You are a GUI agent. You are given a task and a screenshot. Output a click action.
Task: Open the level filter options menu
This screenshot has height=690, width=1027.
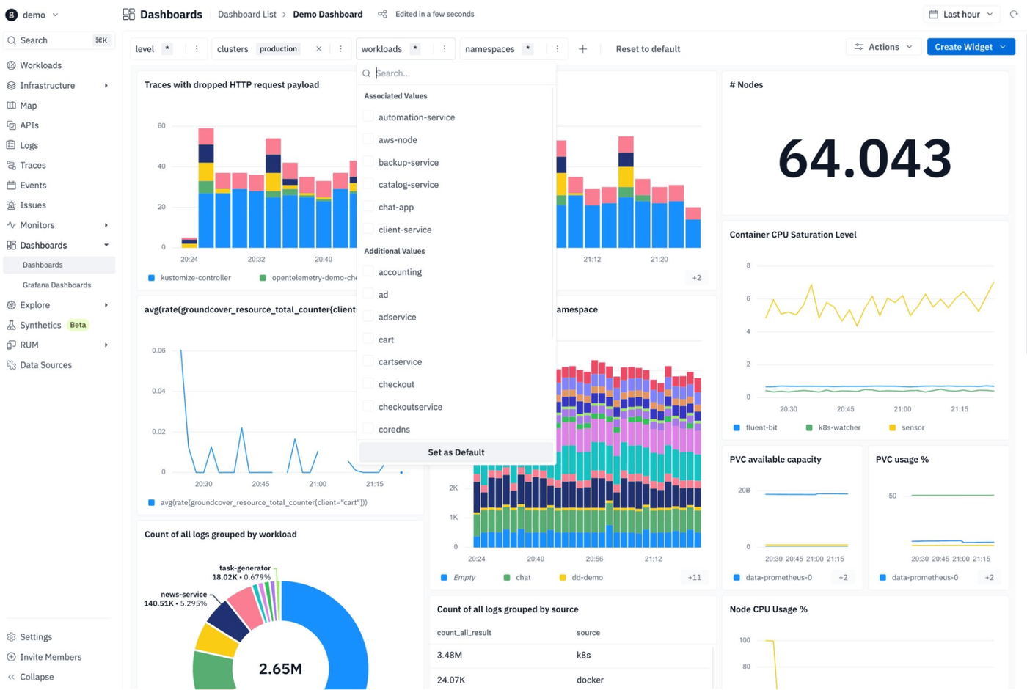click(x=197, y=49)
